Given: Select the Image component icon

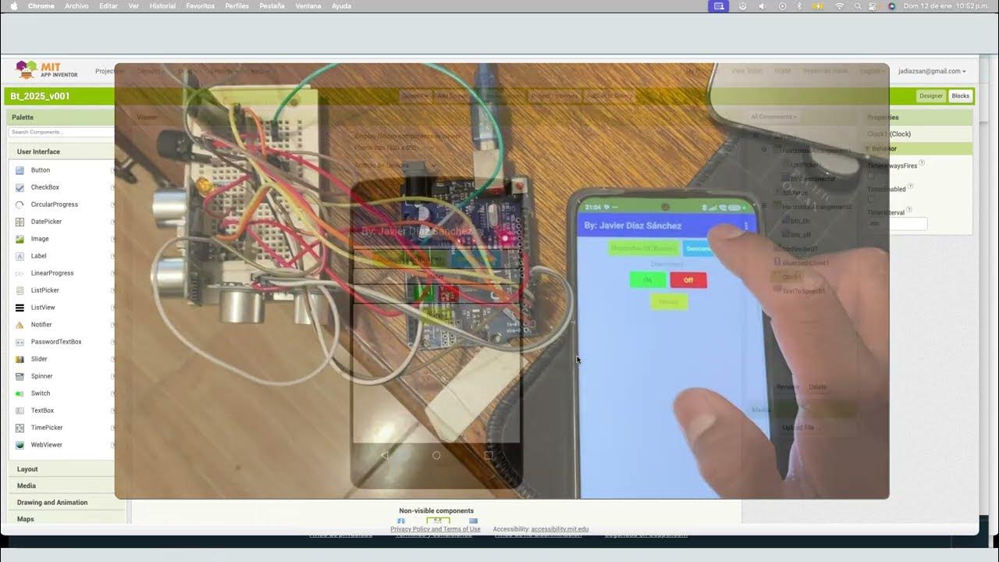Looking at the screenshot, I should [x=20, y=239].
